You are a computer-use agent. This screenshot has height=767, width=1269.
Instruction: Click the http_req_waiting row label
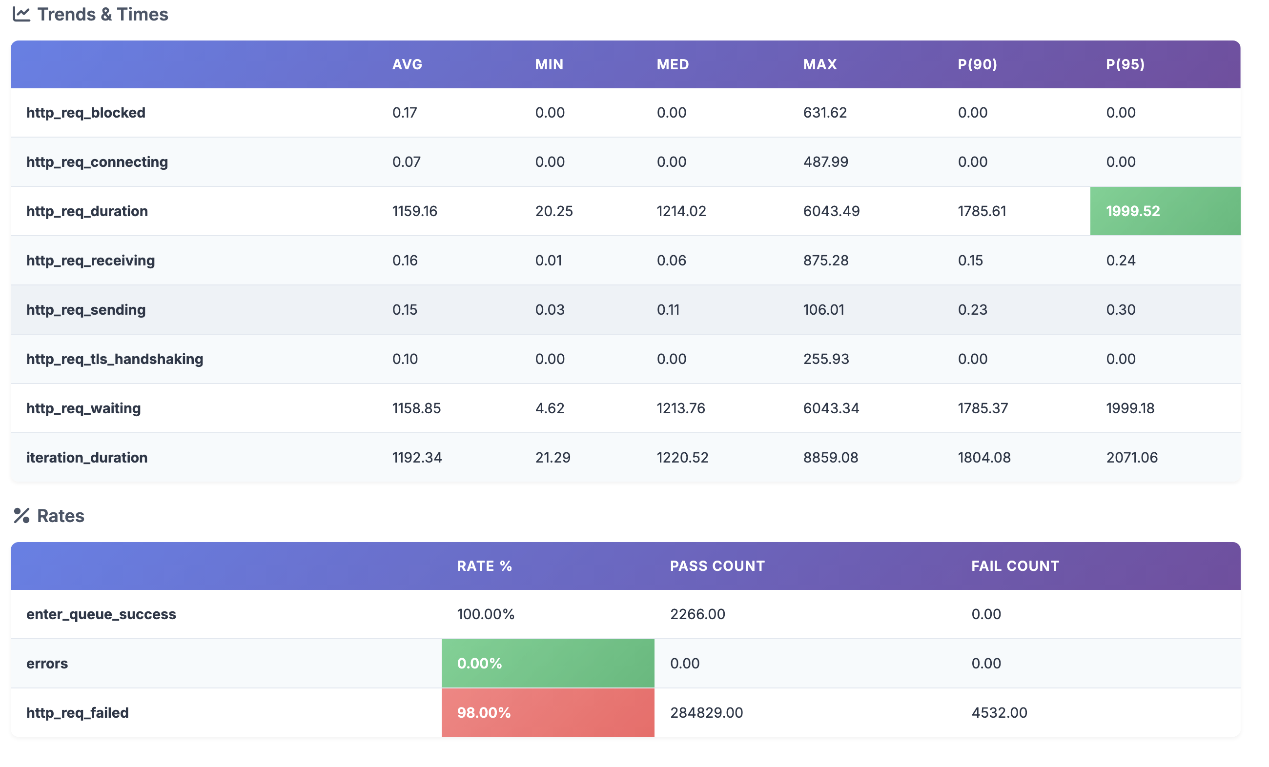83,408
